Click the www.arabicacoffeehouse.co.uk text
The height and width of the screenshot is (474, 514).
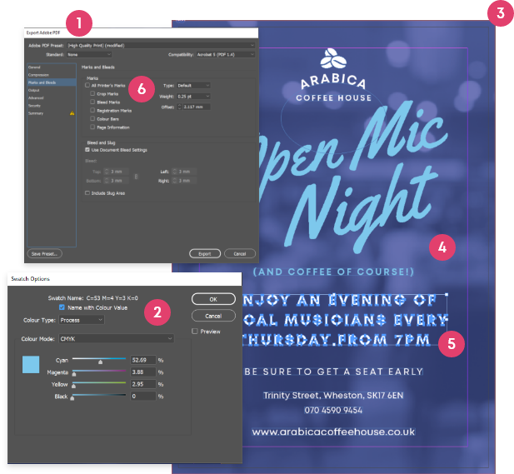[x=333, y=432]
